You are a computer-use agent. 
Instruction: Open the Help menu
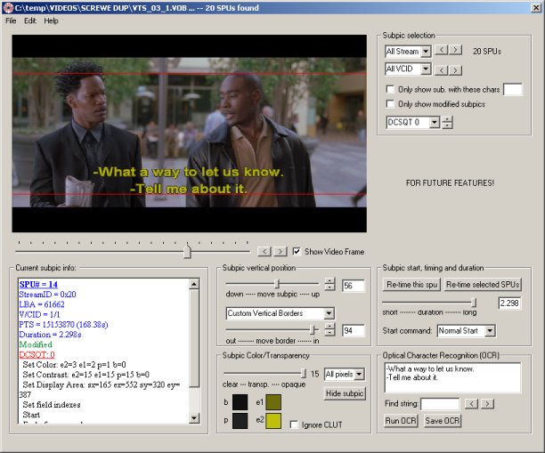pos(51,20)
